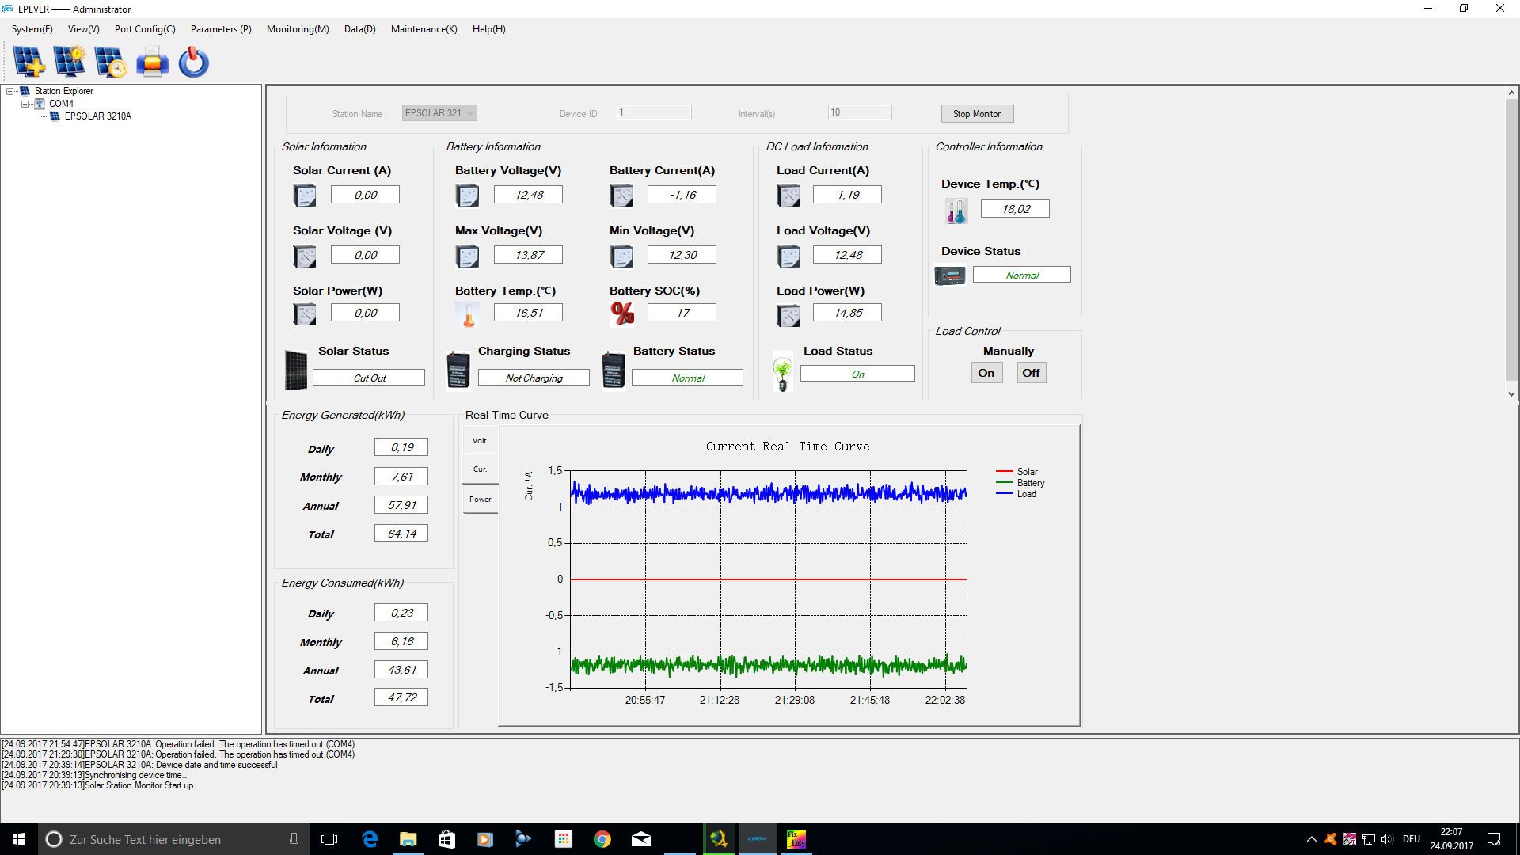The width and height of the screenshot is (1520, 855).
Task: Click the printer toolbar icon
Action: (152, 62)
